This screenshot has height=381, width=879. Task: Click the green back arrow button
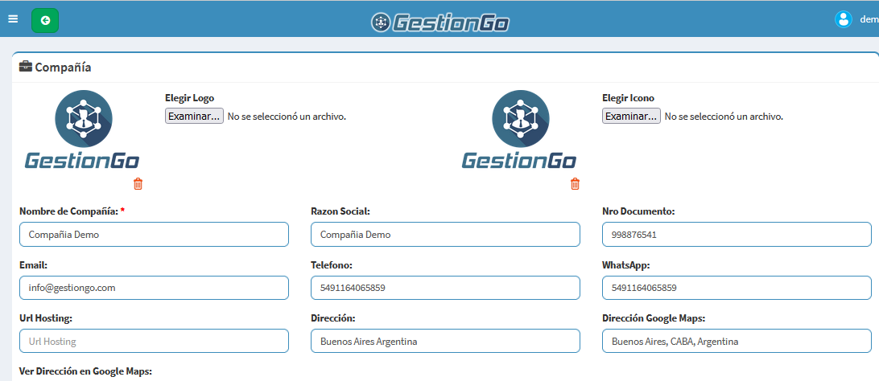45,20
